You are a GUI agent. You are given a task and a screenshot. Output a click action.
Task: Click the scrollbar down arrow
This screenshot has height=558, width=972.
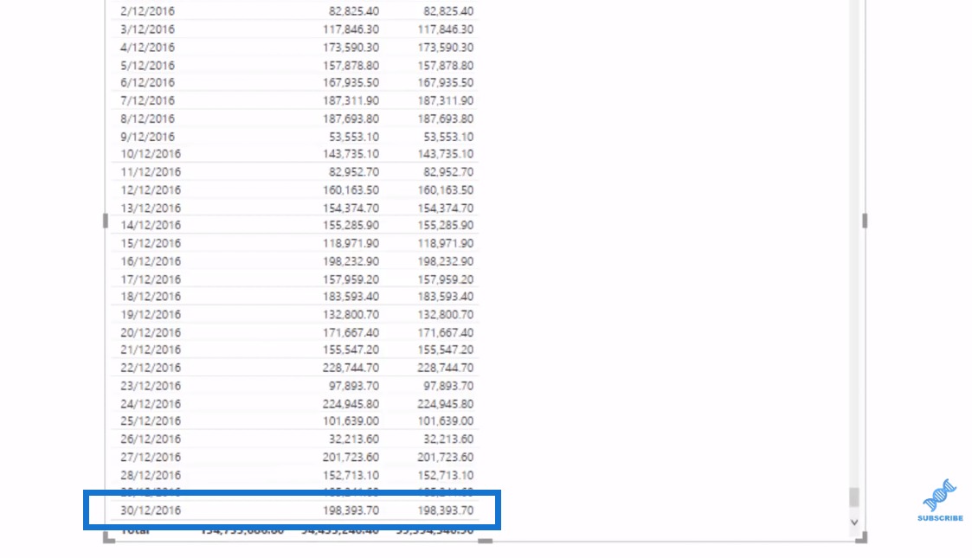(854, 522)
